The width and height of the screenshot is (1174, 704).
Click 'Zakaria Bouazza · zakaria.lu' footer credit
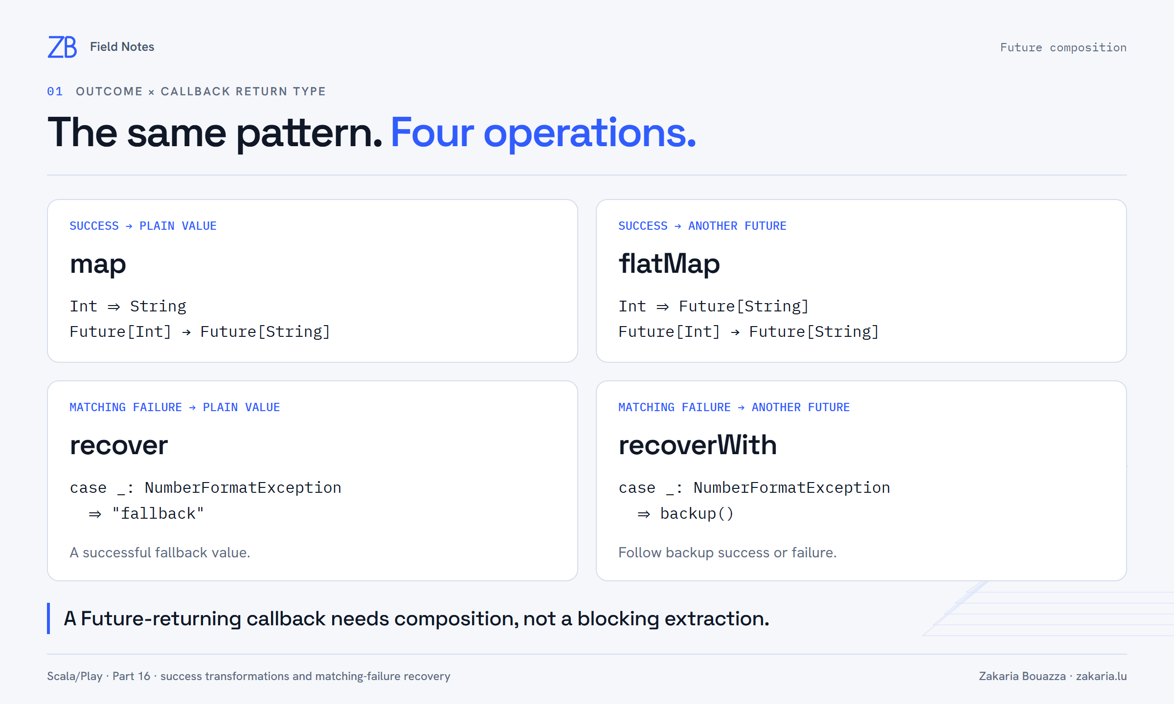click(x=1053, y=676)
